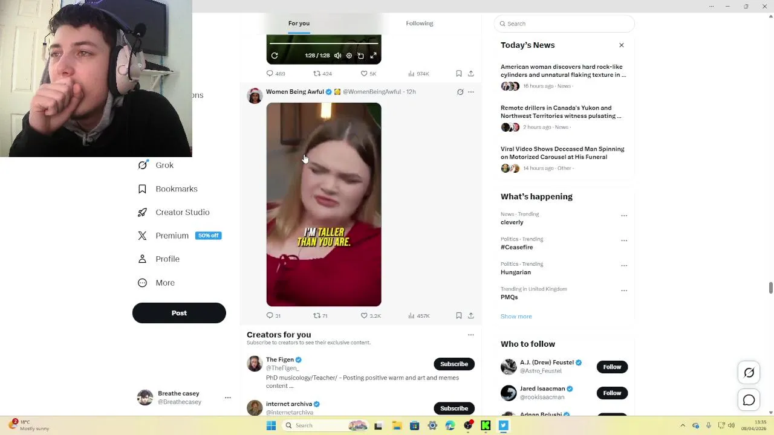
Task: Open Premium with 50% off badge
Action: (x=180, y=236)
